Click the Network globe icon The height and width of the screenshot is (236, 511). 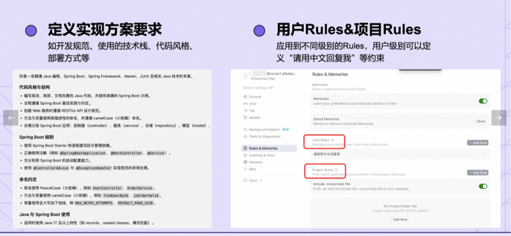[x=245, y=162]
